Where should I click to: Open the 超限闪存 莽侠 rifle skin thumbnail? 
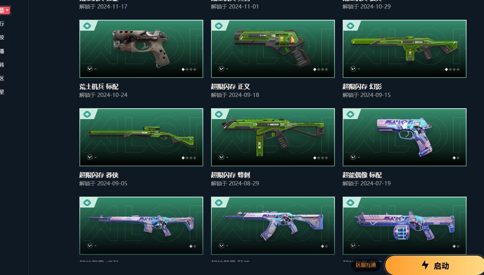(141, 137)
